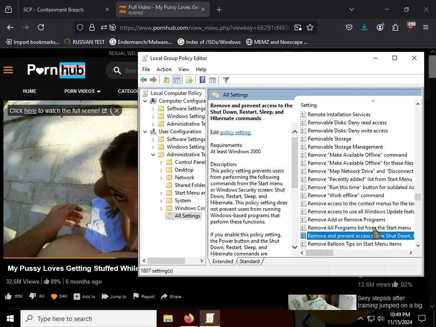
Task: Open the MEMZ and Noescape bookmark
Action: (277, 42)
